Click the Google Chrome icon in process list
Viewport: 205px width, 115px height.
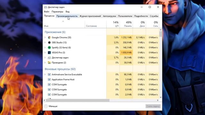point(49,38)
